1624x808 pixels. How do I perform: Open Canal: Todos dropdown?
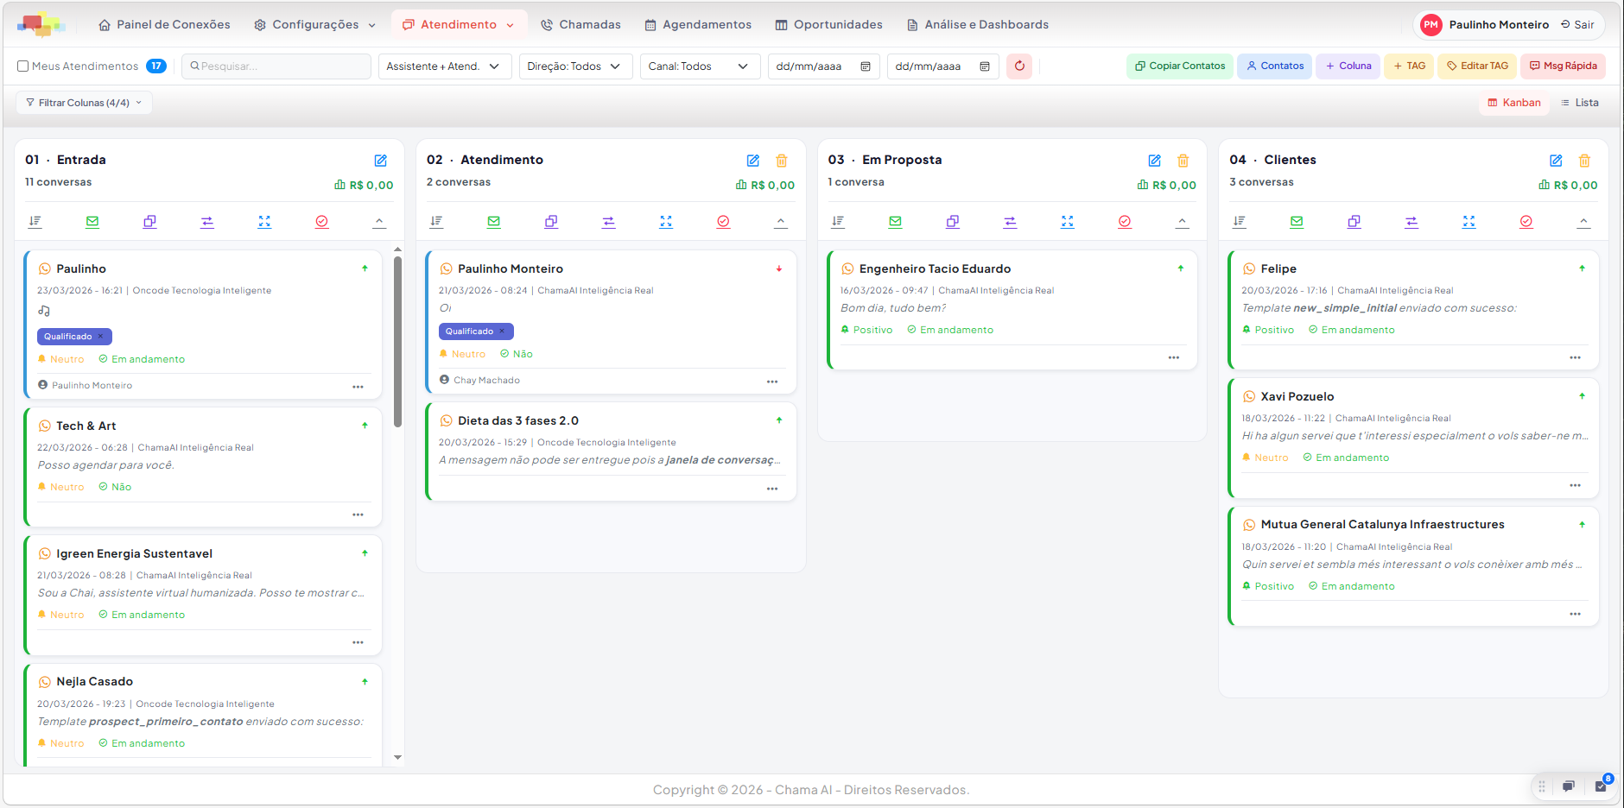click(700, 66)
